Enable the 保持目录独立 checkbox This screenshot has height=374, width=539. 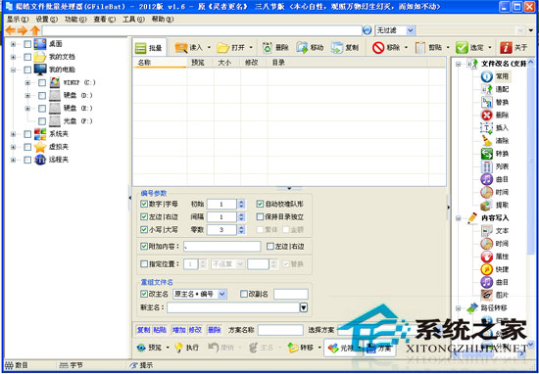261,216
